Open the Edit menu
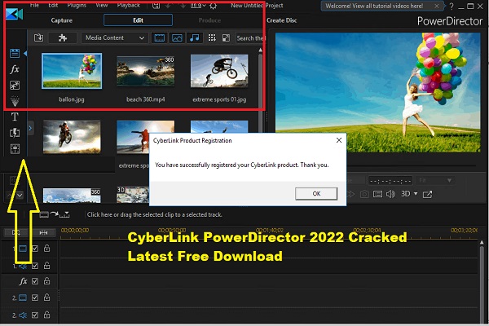 click(x=53, y=6)
